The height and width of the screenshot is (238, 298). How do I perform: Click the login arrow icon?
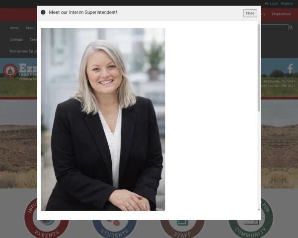point(266,3)
